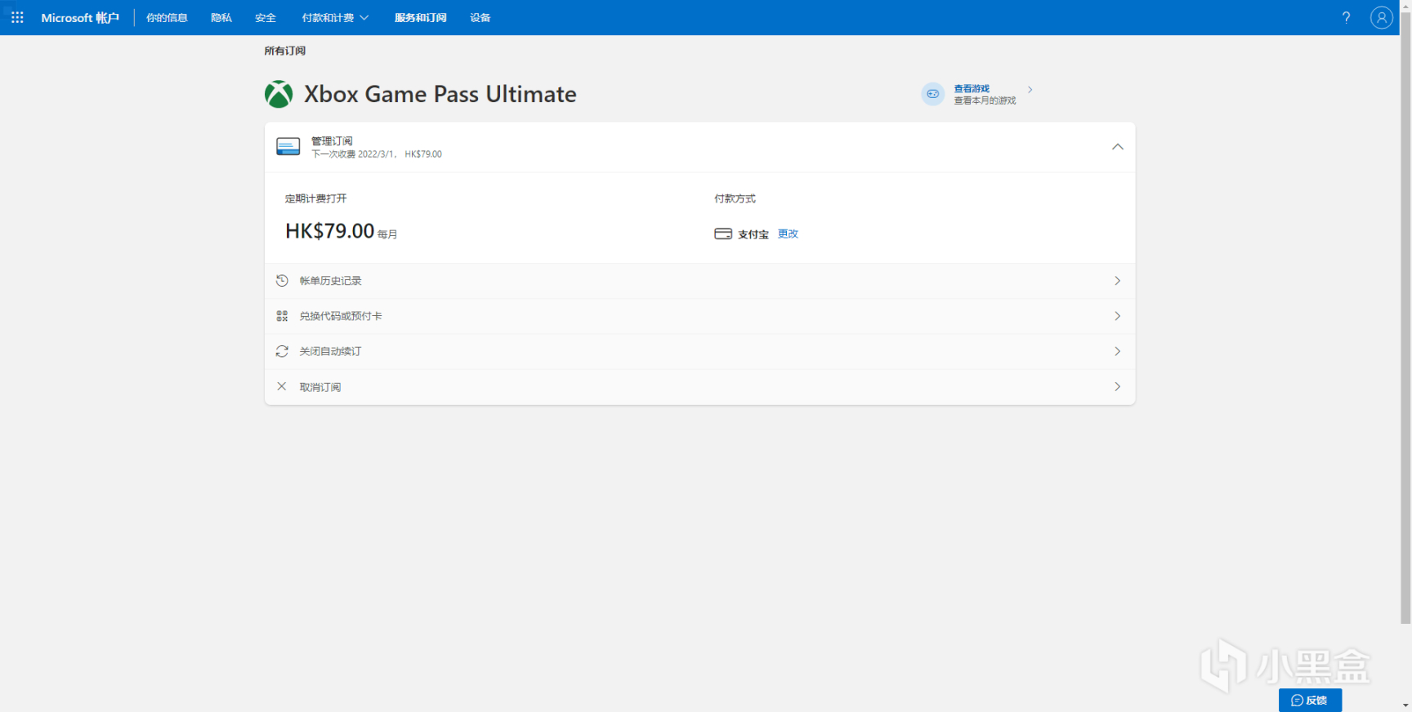The height and width of the screenshot is (712, 1412).
Task: Click the QR code icon for 兑换代码或预付卡
Action: tap(282, 316)
